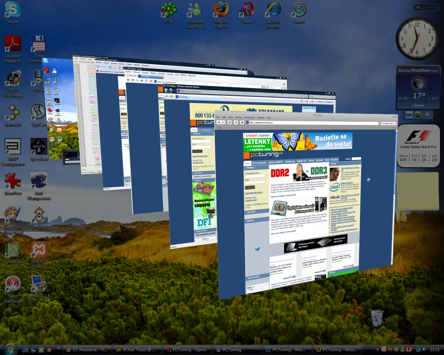Screen dimensions: 444x355
Task: Open AMIP Configurator shortcut
Action: [x=13, y=152]
